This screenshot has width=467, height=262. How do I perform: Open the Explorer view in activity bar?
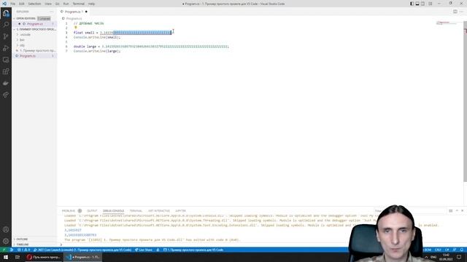[6, 13]
